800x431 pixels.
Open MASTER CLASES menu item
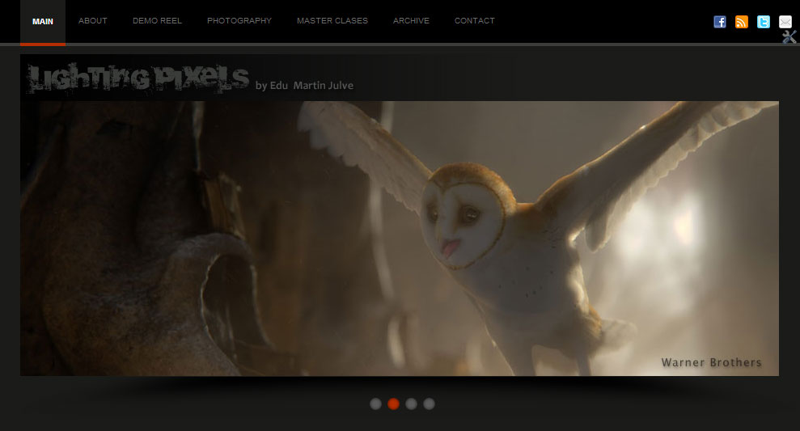click(x=332, y=21)
